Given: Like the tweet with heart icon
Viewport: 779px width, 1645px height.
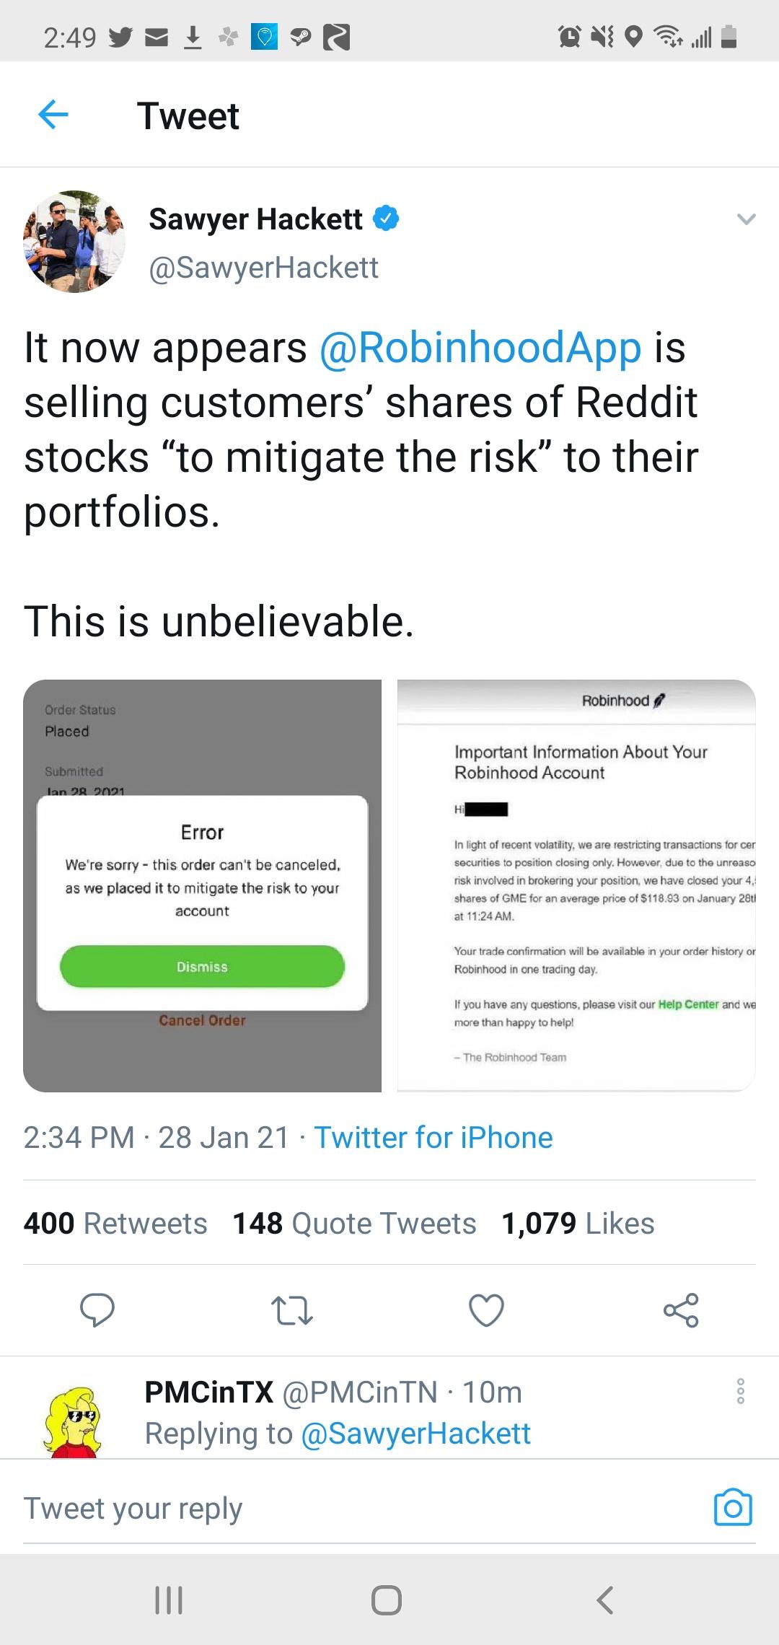Looking at the screenshot, I should point(486,1310).
